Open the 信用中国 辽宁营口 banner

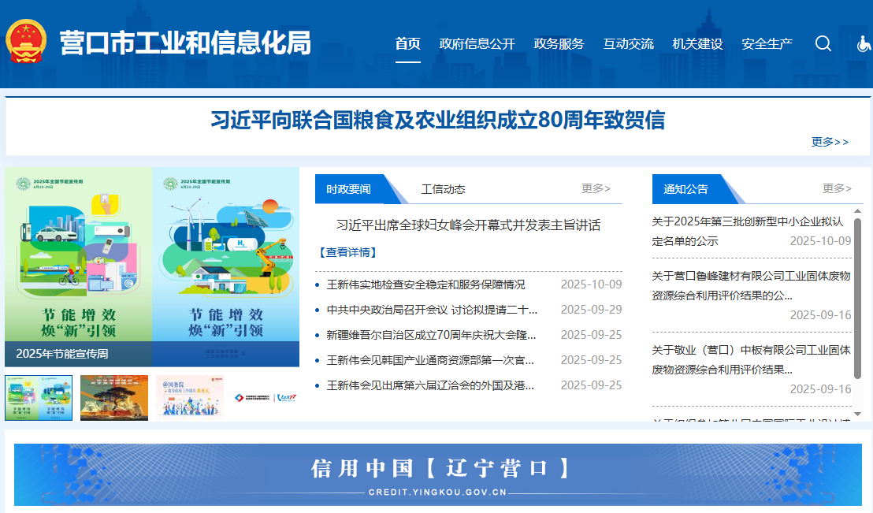click(438, 474)
